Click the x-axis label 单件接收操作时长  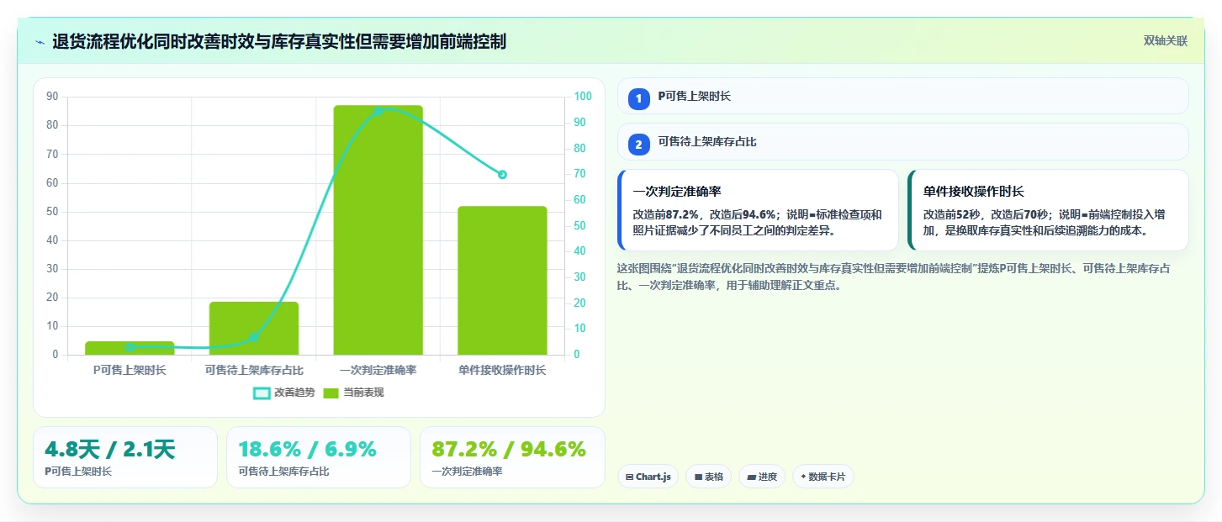pyautogui.click(x=502, y=370)
